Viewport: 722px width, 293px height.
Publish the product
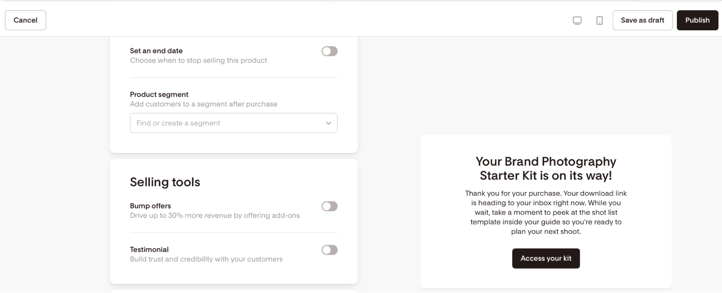697,20
